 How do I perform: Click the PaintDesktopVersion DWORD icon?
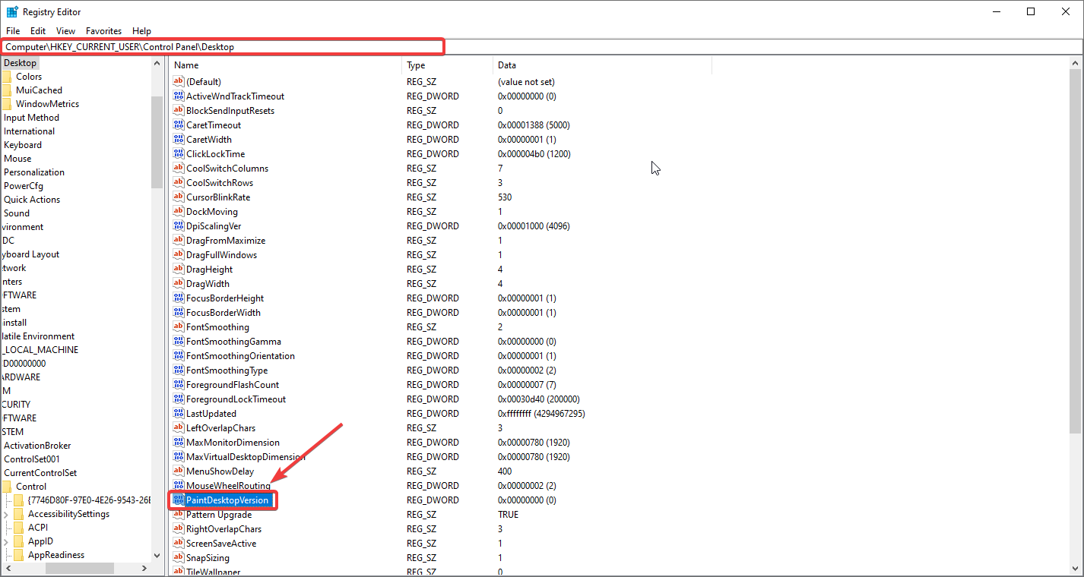tap(179, 500)
